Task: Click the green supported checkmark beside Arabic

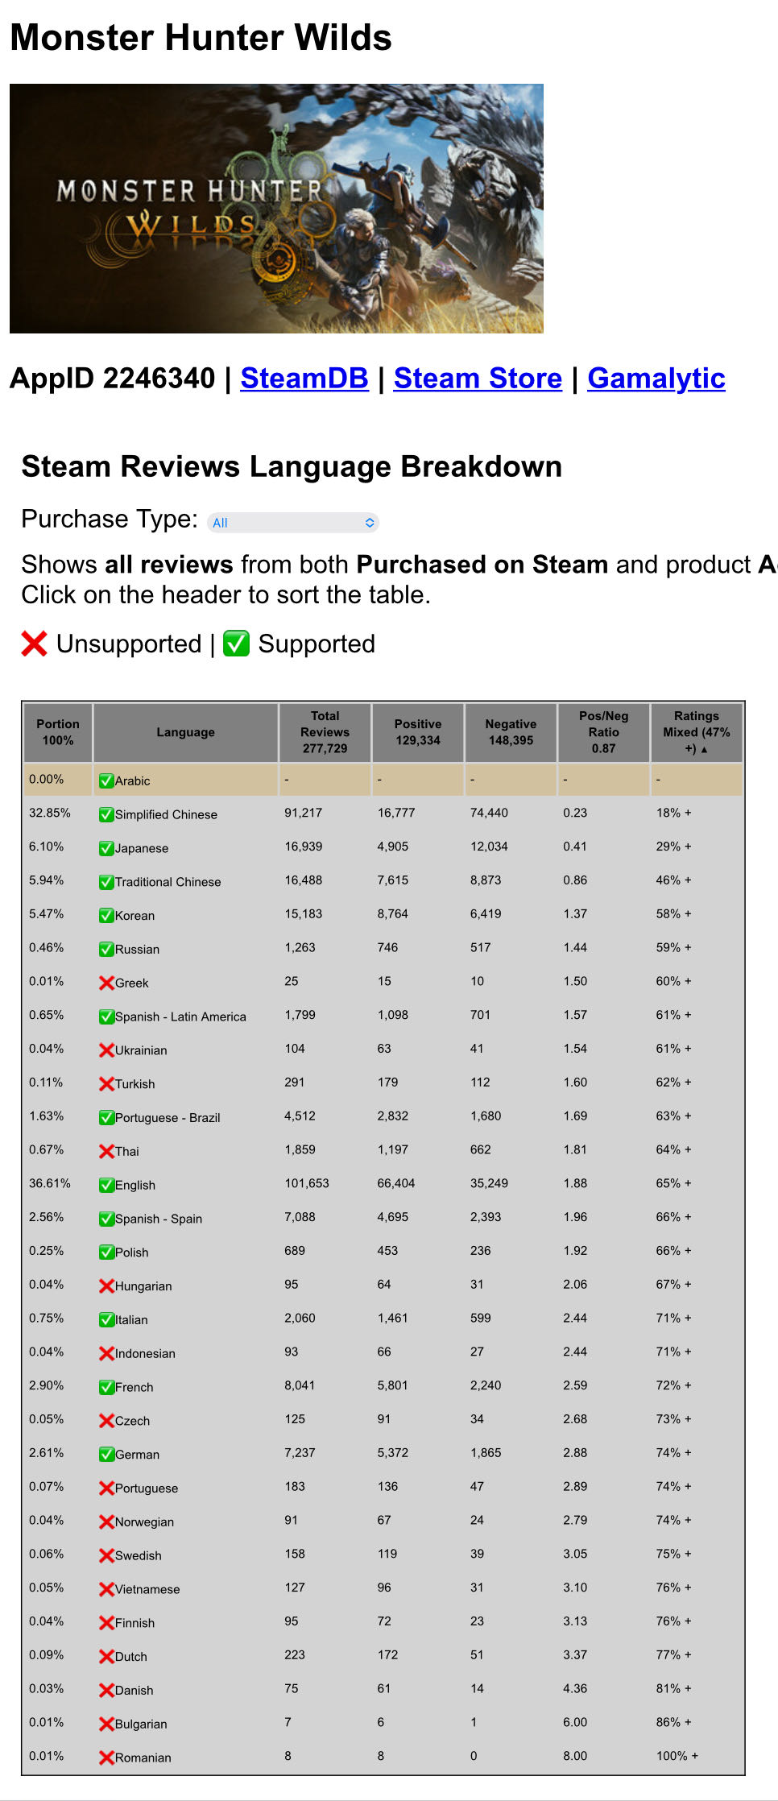Action: [106, 780]
